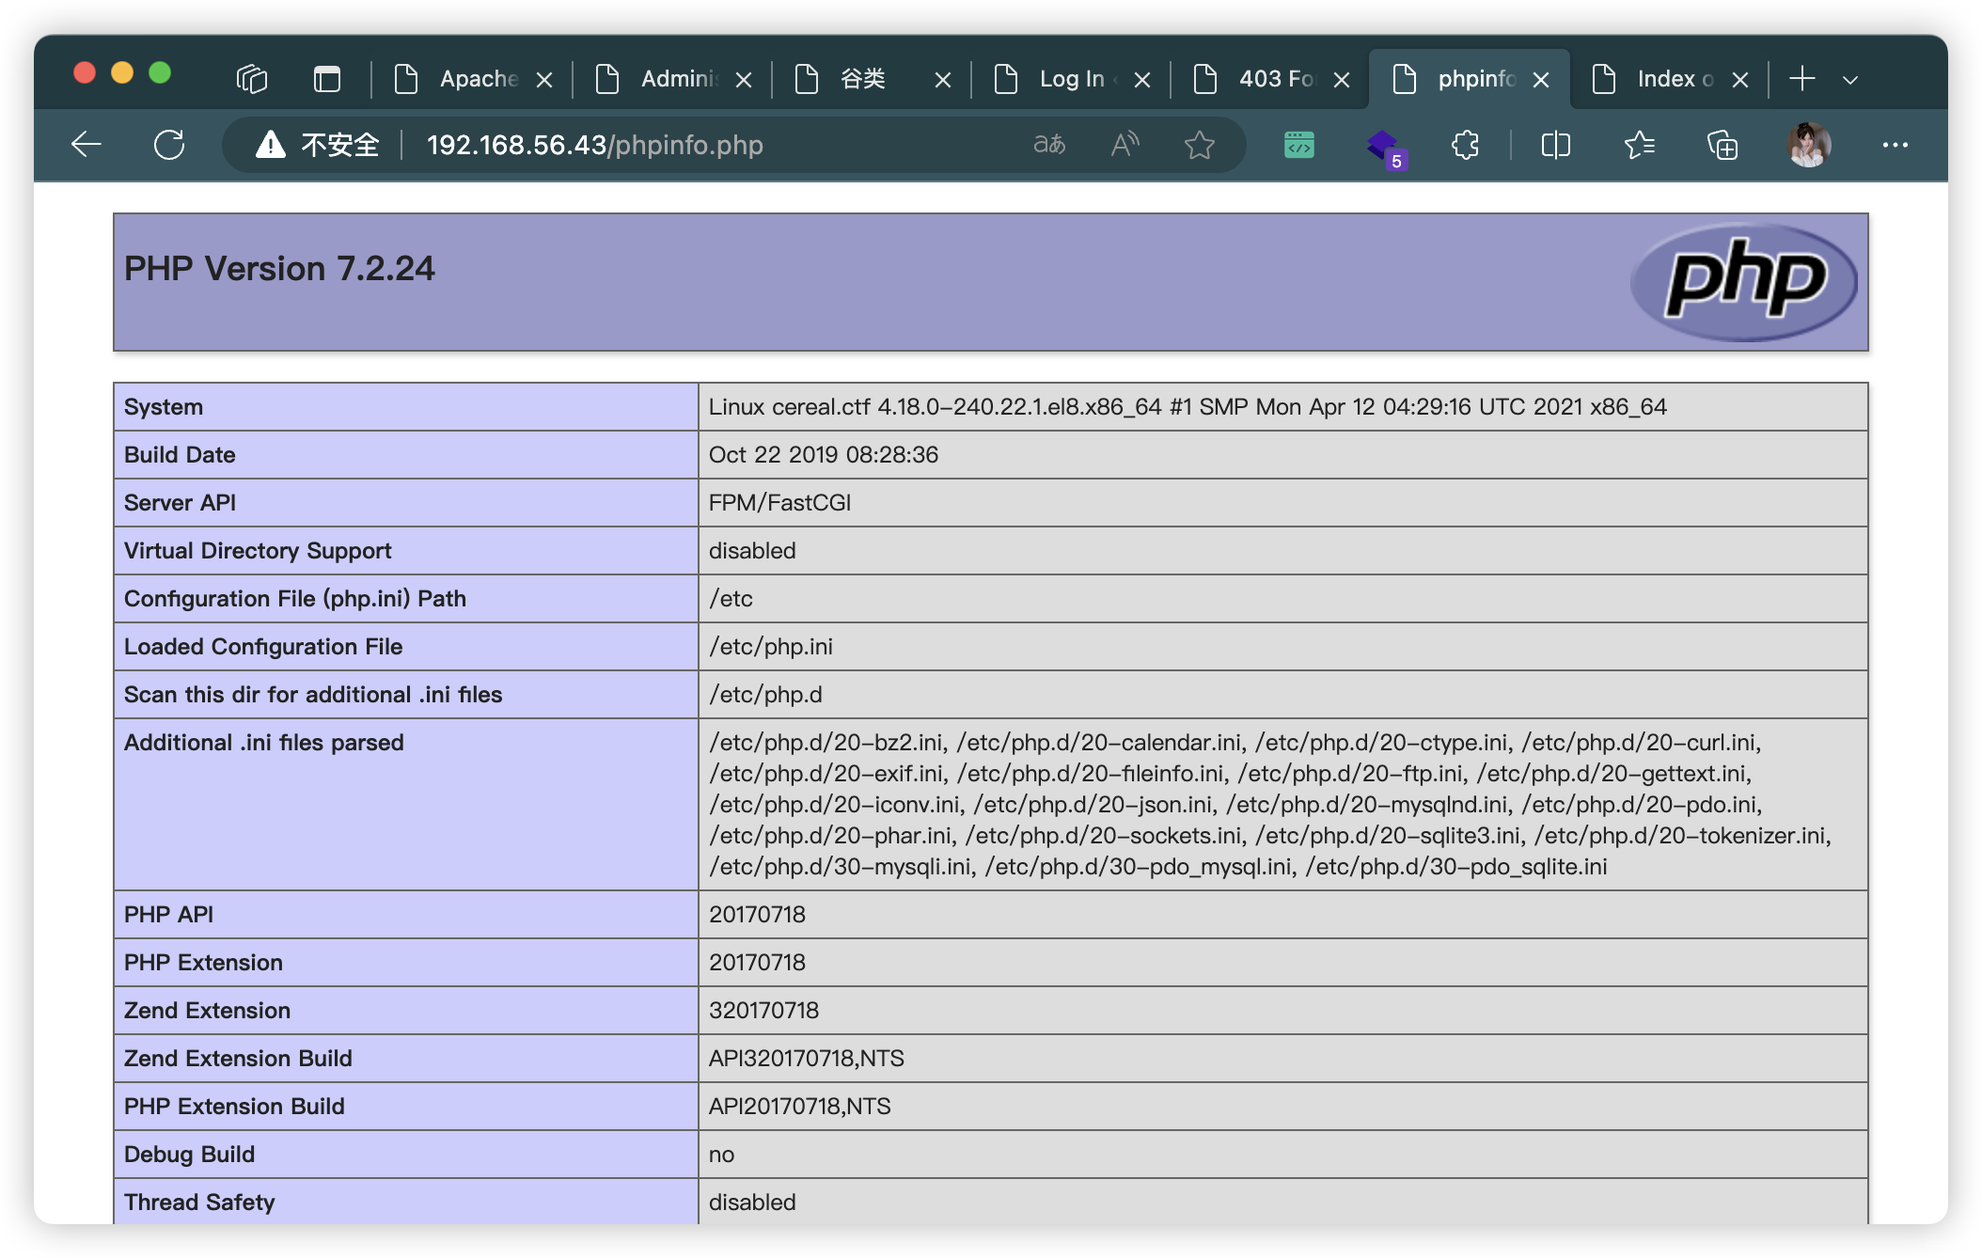This screenshot has height=1258, width=1982.
Task: Add page to favorites with star
Action: (1199, 145)
